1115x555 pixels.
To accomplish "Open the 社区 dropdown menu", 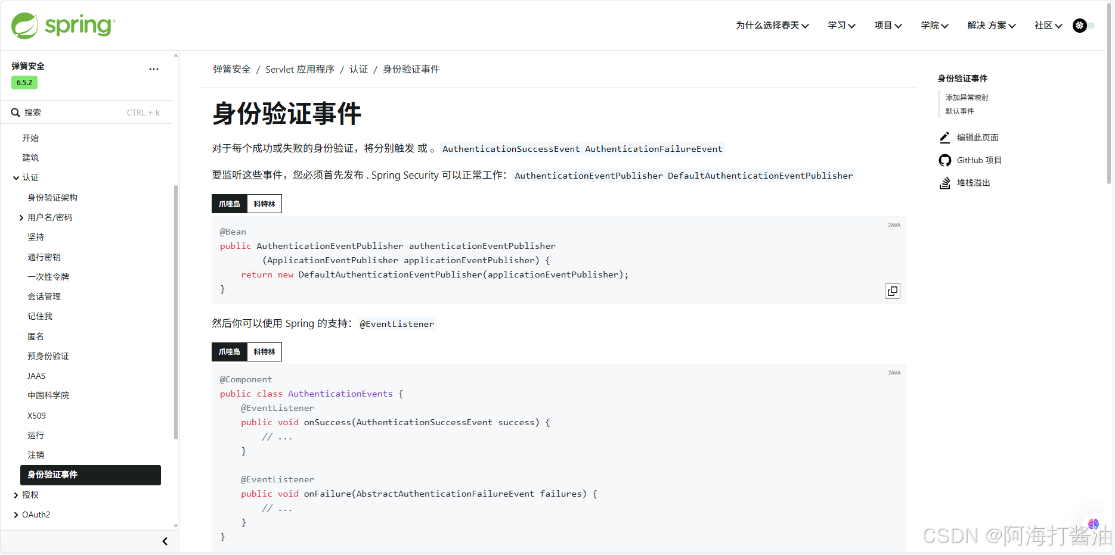I will pos(1048,26).
